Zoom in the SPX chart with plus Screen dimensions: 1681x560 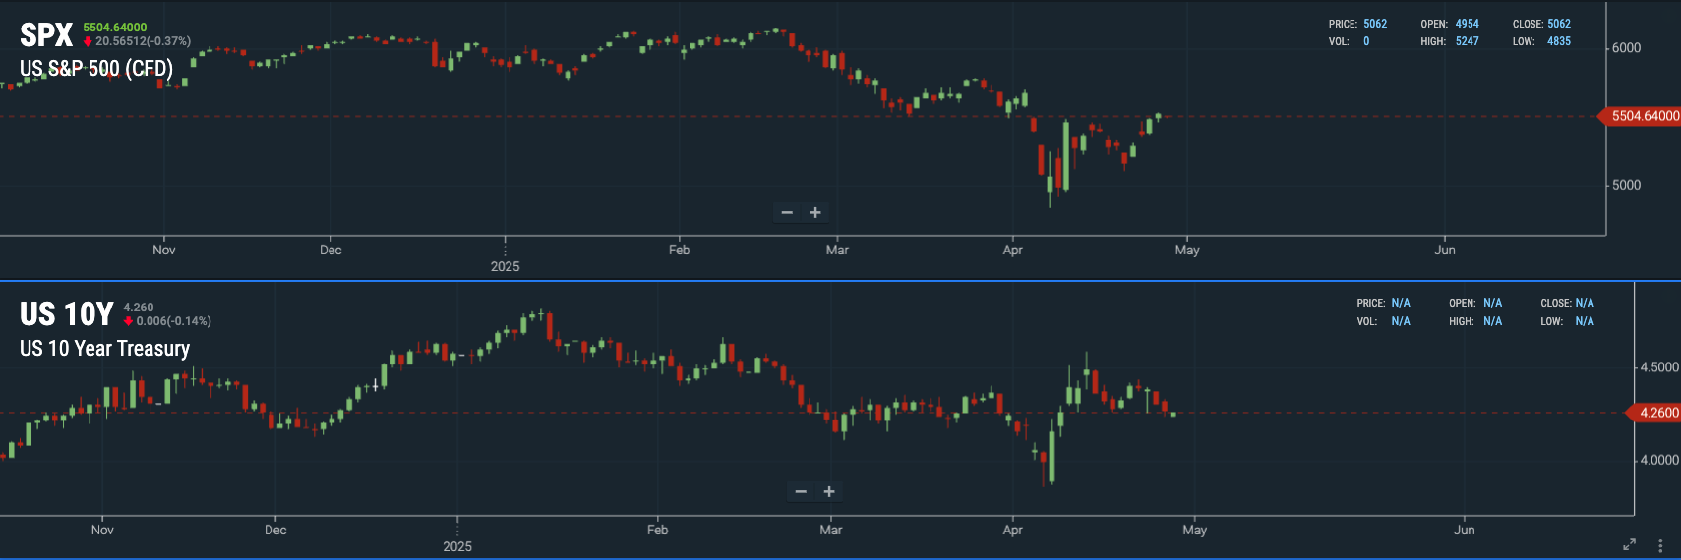coord(815,213)
